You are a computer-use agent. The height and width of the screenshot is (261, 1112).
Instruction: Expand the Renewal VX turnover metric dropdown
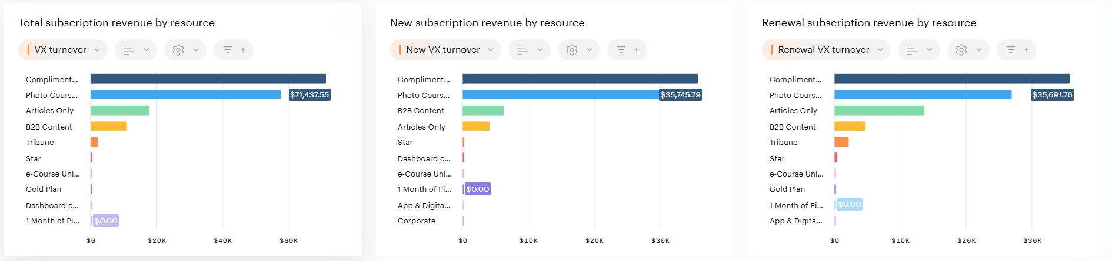click(826, 50)
